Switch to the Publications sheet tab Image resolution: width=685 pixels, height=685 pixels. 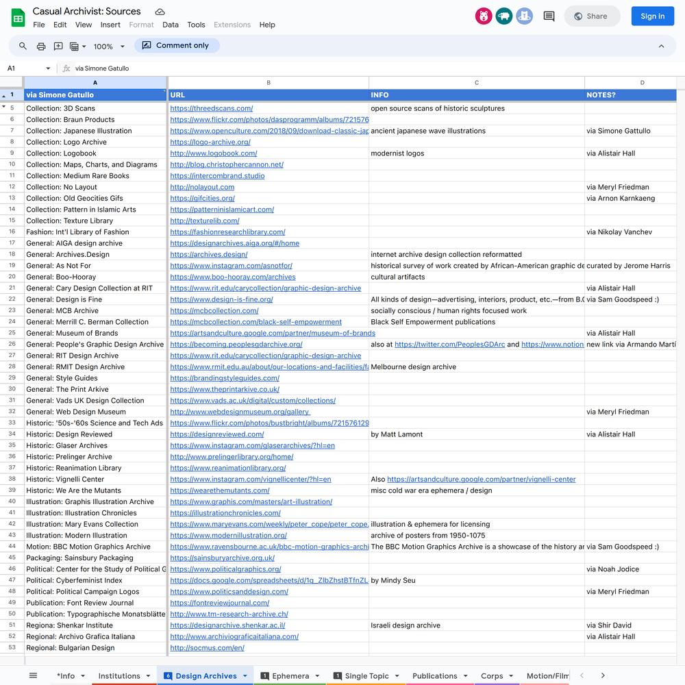pos(435,676)
